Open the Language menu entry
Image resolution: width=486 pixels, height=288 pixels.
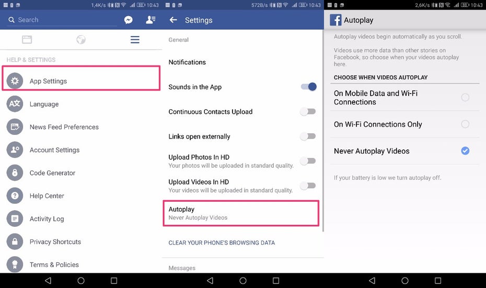pos(81,104)
